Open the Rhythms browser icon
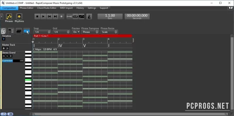This screenshot has width=234, height=116. (19, 17)
